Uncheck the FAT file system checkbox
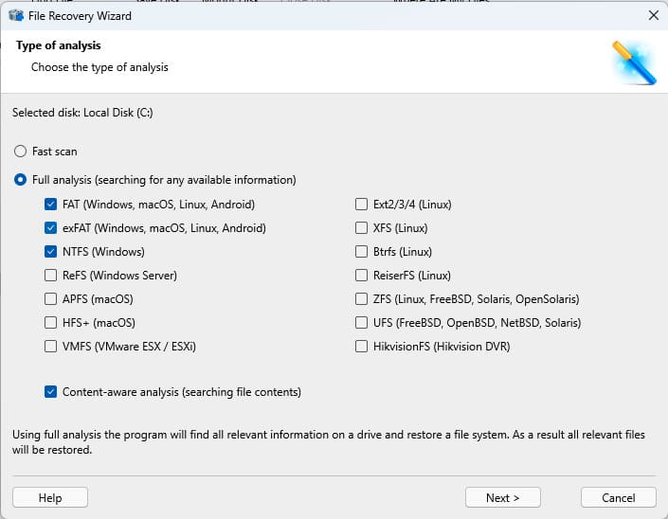This screenshot has height=519, width=668. coord(50,205)
